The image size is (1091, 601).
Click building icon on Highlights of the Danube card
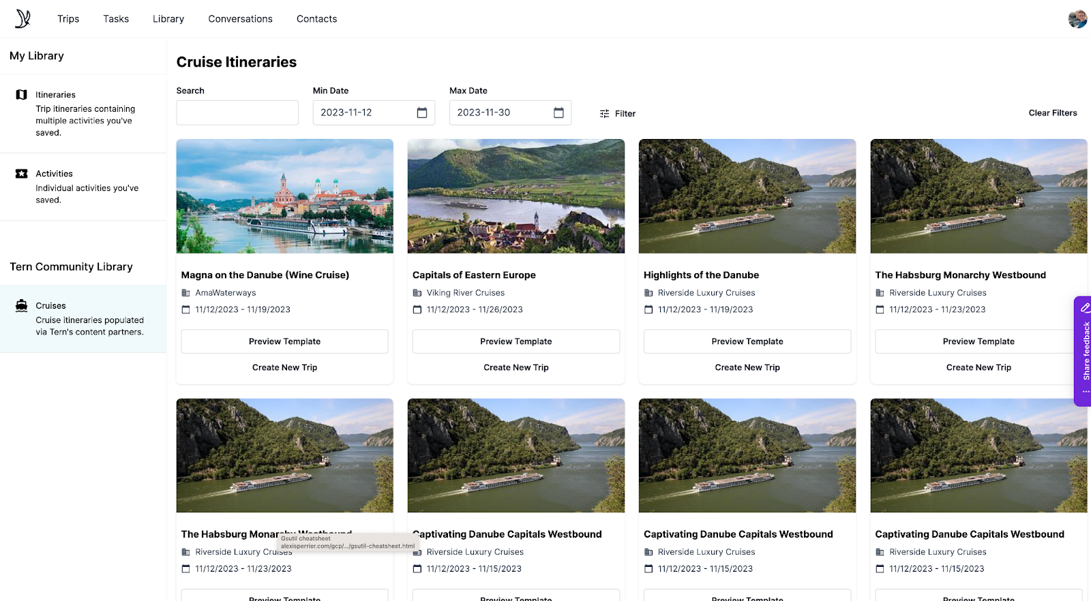(648, 293)
